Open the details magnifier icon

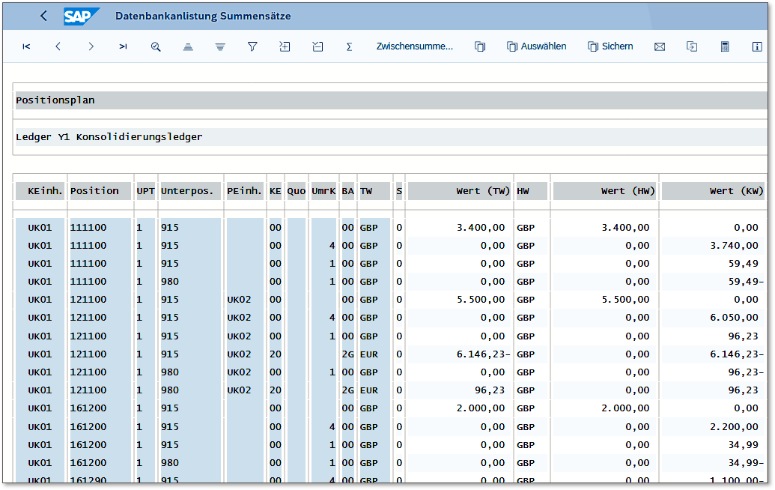pyautogui.click(x=156, y=46)
